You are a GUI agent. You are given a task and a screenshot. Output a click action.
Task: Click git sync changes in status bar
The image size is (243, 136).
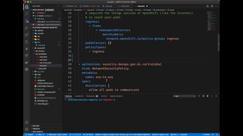[x=40, y=134]
